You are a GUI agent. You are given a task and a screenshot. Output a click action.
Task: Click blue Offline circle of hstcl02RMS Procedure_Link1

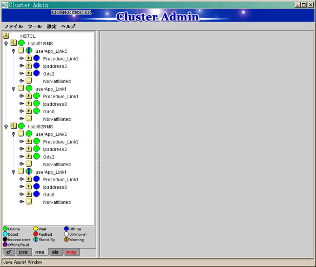(37, 179)
